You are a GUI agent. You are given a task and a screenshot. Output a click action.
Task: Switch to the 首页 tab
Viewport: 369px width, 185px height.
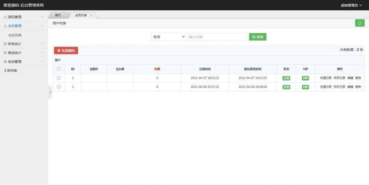(x=58, y=15)
